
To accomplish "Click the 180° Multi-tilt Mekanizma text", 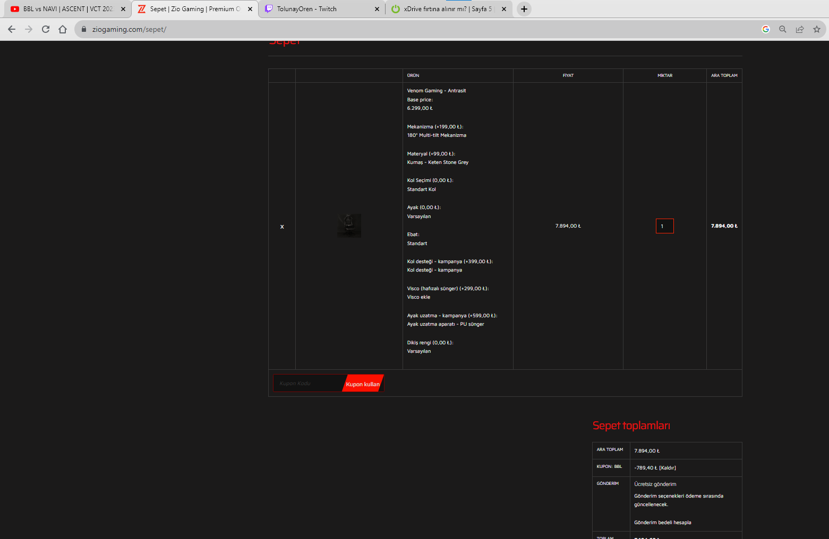I will [x=437, y=135].
